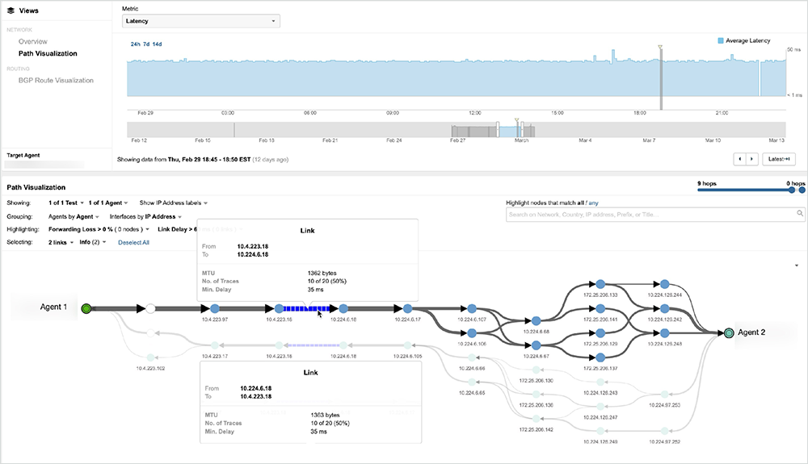This screenshot has width=808, height=464.
Task: Click the Deselect All link
Action: pos(133,242)
